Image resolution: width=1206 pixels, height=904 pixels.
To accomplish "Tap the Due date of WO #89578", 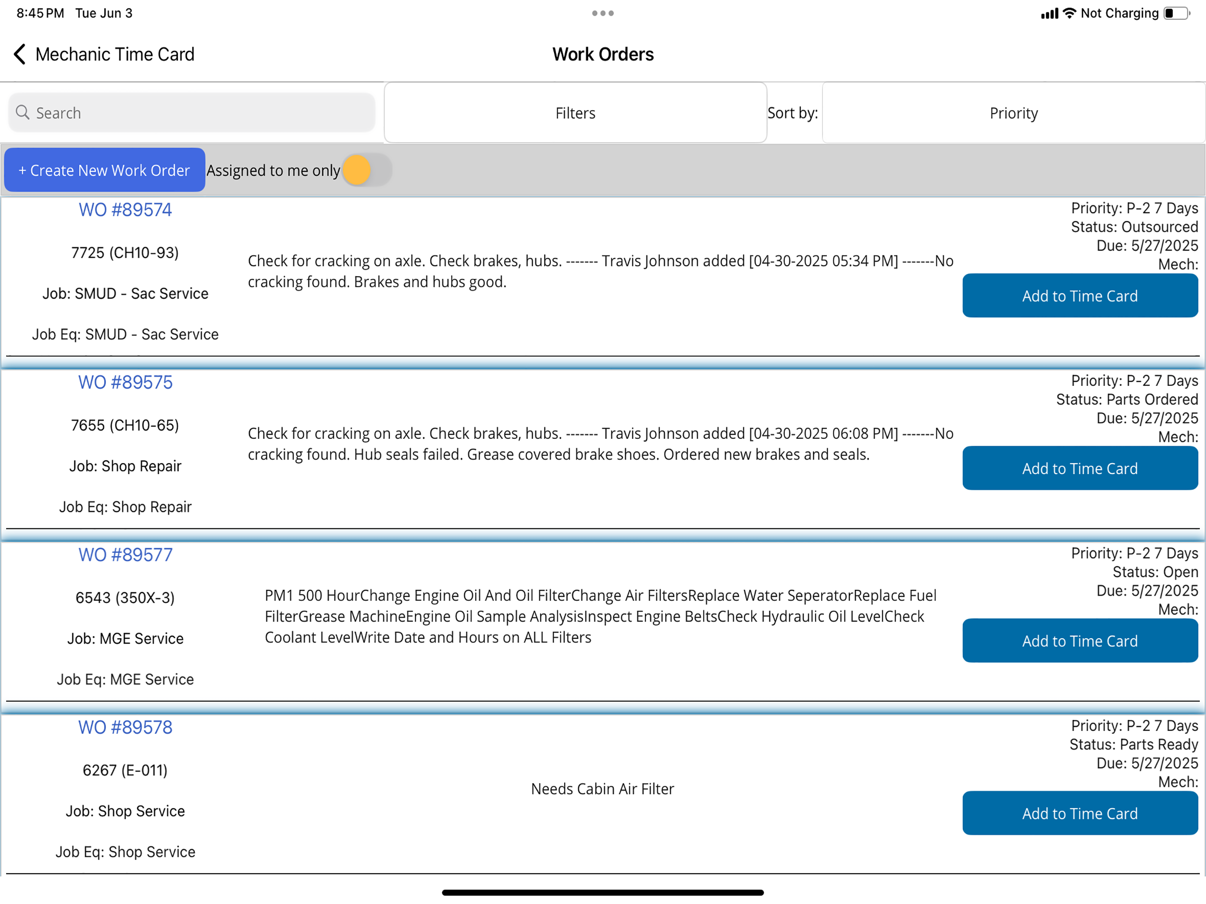I will (1147, 763).
